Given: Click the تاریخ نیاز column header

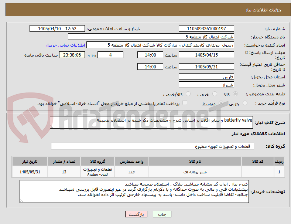Looking at the screenshot, I should pyautogui.click(x=30, y=162).
